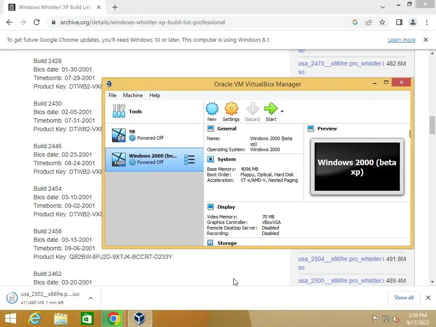The width and height of the screenshot is (436, 327).
Task: Open the usa_2504 x86fre.pro_whistler.iso link
Action: [341, 263]
